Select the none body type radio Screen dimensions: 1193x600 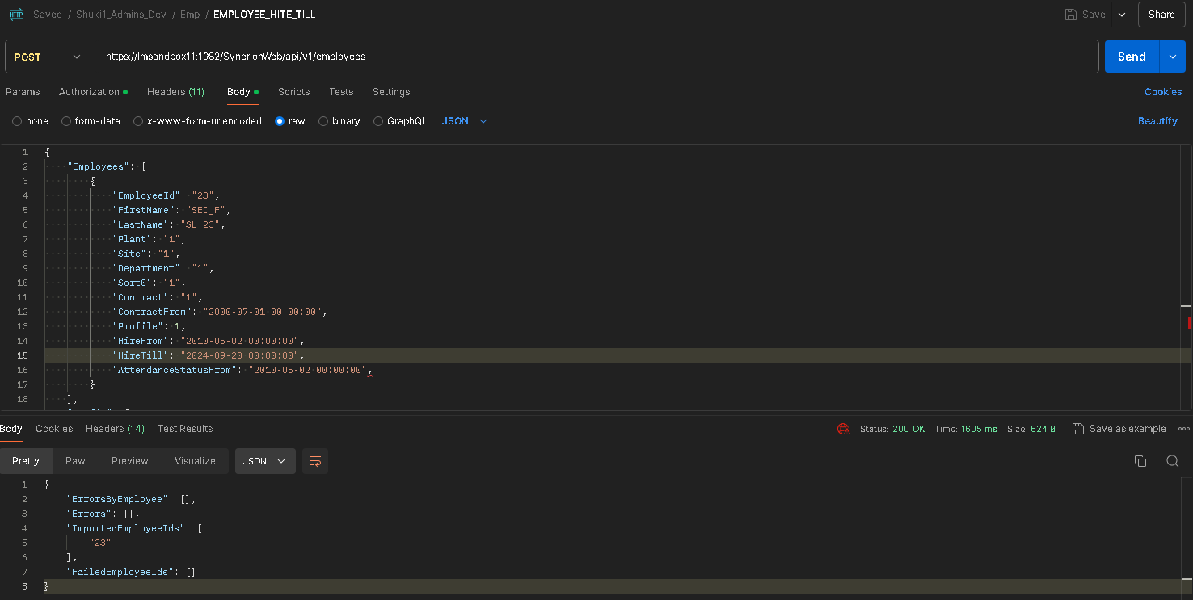pyautogui.click(x=17, y=121)
